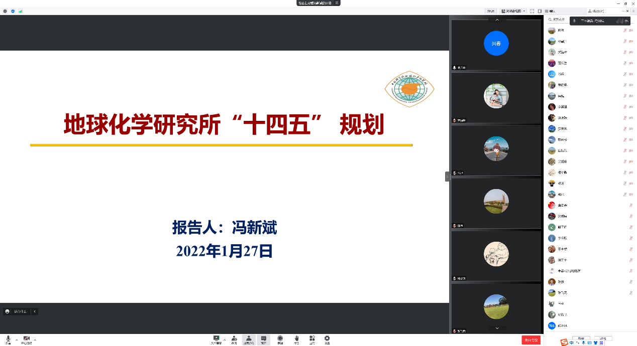Toggle the chat panel button in toolbar
Viewport: 637px width, 346px height.
(263, 339)
